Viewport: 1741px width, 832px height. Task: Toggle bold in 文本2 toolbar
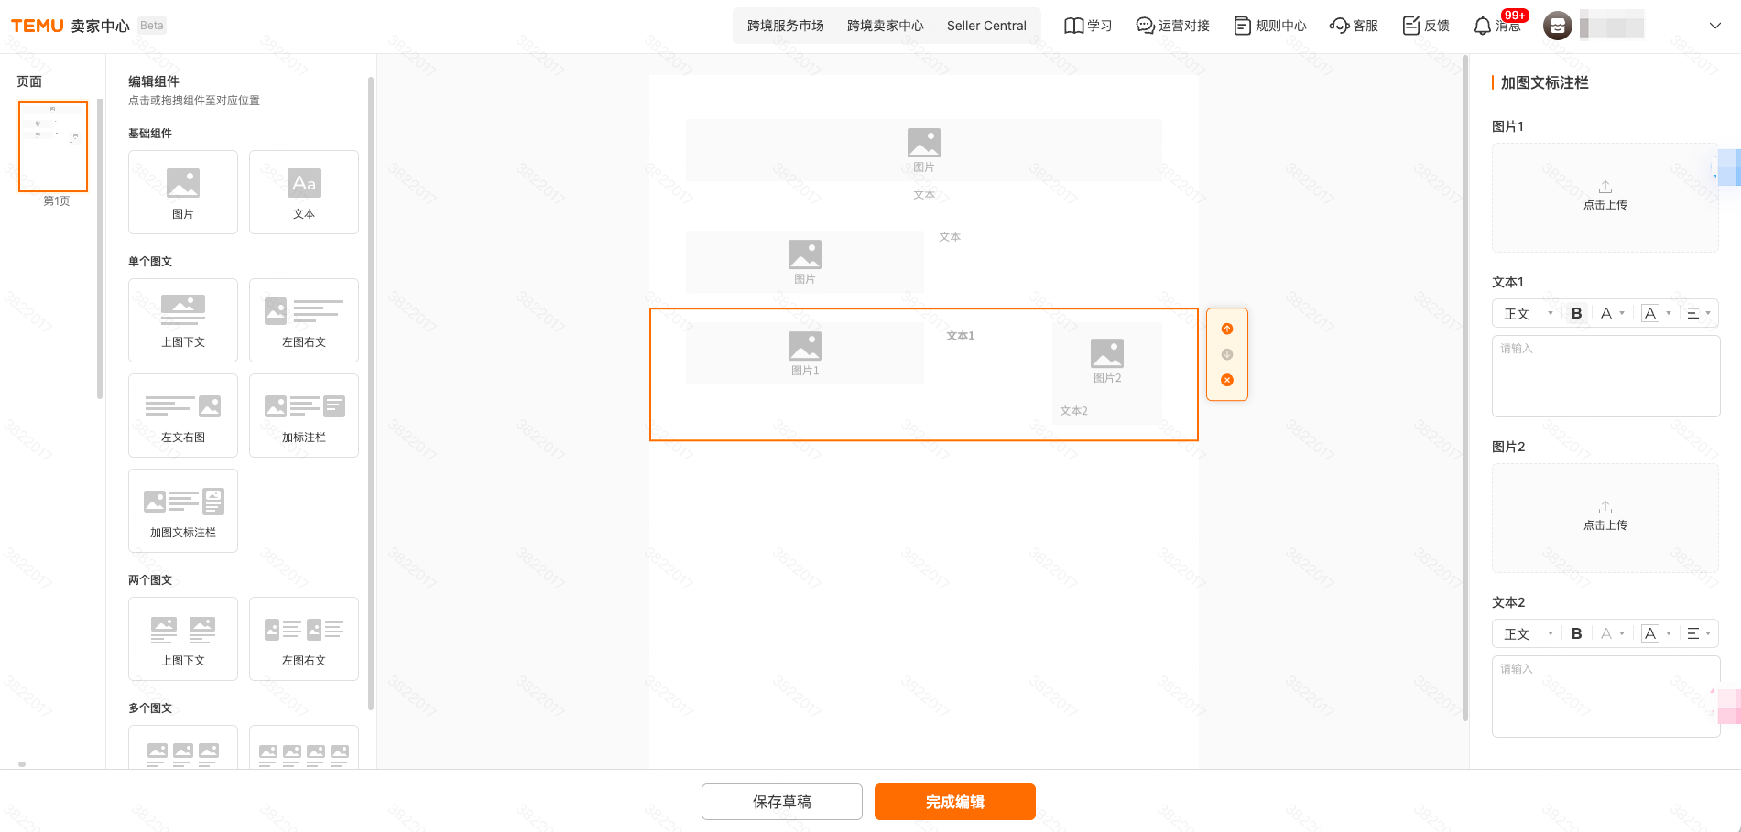coord(1576,633)
